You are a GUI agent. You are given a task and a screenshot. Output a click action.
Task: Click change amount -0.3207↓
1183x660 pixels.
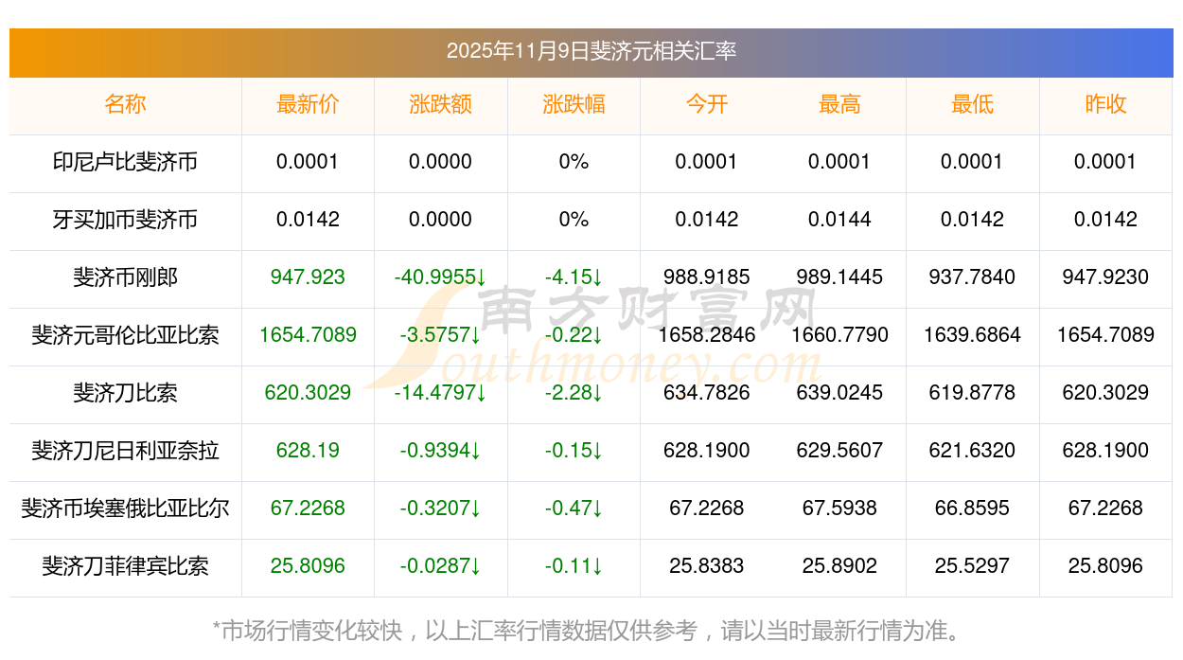(440, 508)
